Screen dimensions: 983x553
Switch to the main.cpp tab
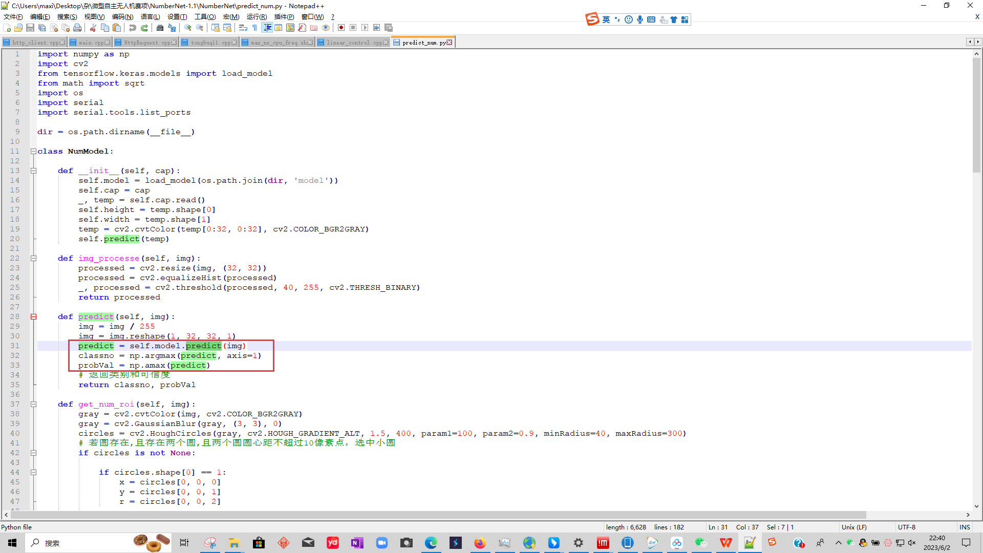pos(91,42)
